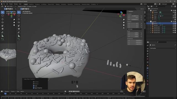Hide the Camera object with its eye icon
Image resolution: width=177 pixels, height=99 pixels.
[x=173, y=12]
